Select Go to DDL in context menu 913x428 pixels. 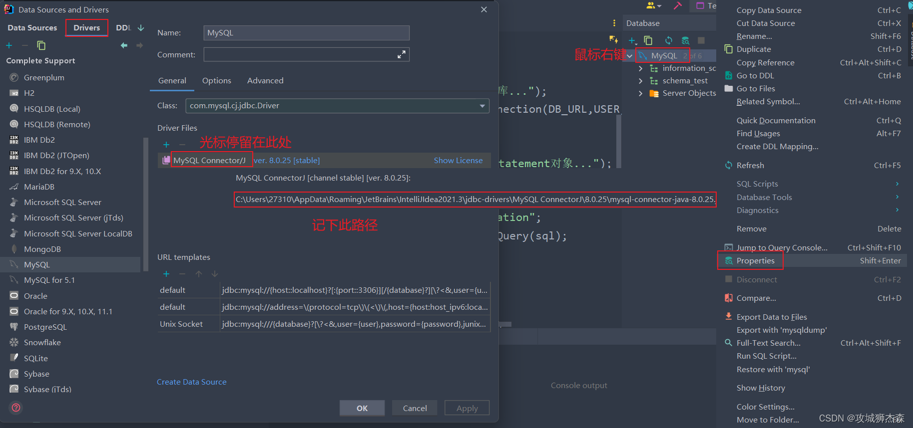(812, 75)
